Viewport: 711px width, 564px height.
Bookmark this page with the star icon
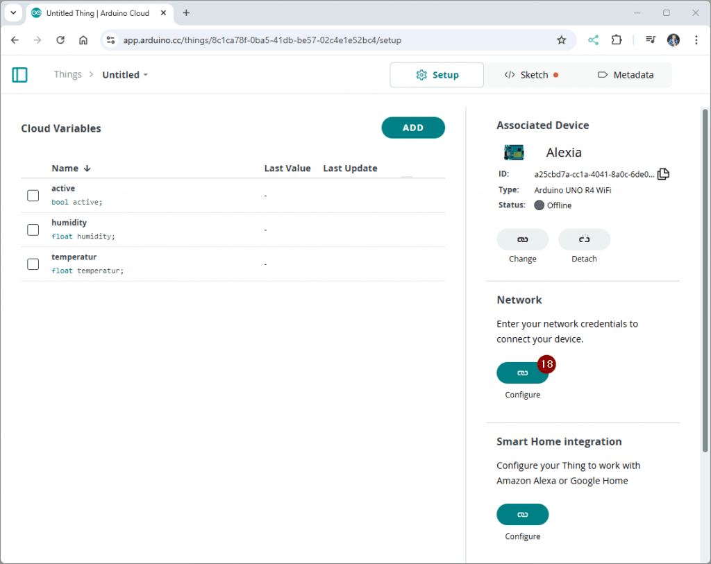[x=561, y=40]
